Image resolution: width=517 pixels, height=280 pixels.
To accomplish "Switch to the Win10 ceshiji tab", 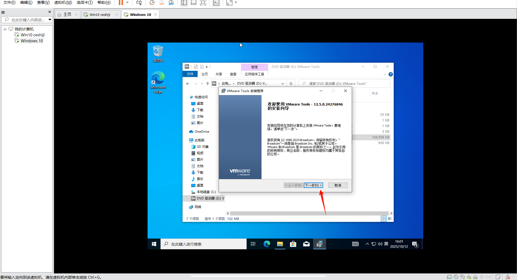I will pyautogui.click(x=100, y=15).
